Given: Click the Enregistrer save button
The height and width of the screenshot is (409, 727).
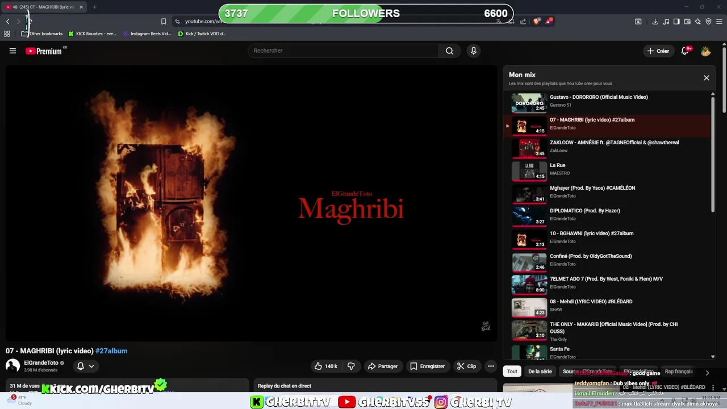Looking at the screenshot, I should tap(427, 366).
